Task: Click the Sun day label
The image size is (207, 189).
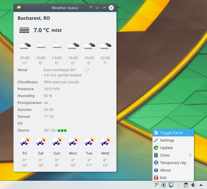Action: pyautogui.click(x=57, y=153)
